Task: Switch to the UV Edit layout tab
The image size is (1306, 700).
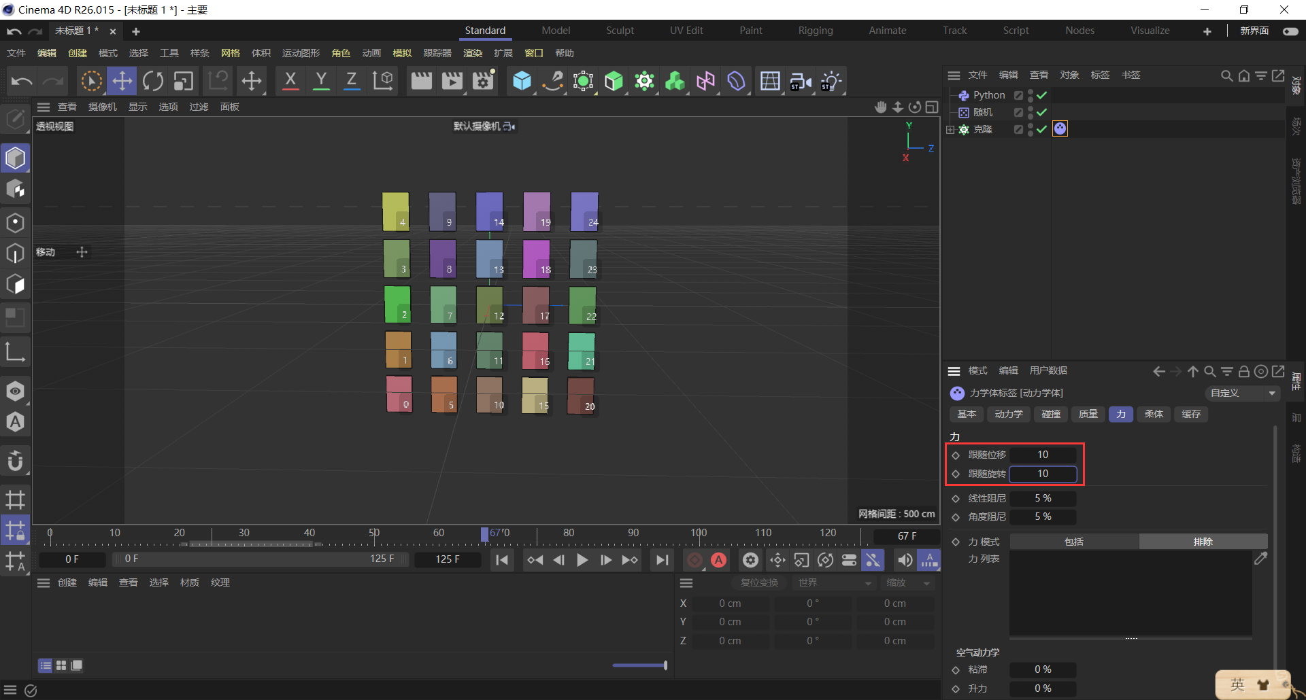Action: (686, 31)
